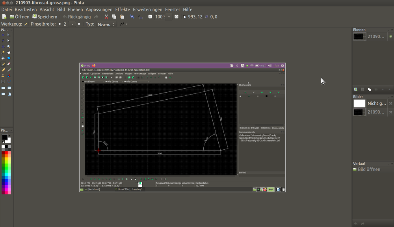Swap primary and secondary colors
This screenshot has width=394, height=227.
click(9, 136)
